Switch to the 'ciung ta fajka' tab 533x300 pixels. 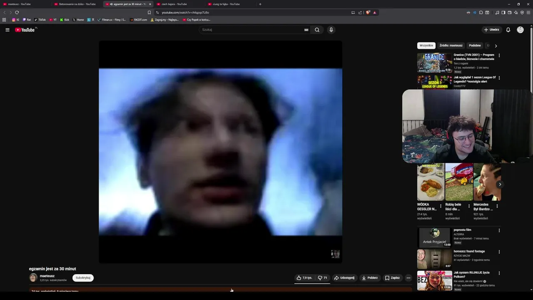click(230, 4)
